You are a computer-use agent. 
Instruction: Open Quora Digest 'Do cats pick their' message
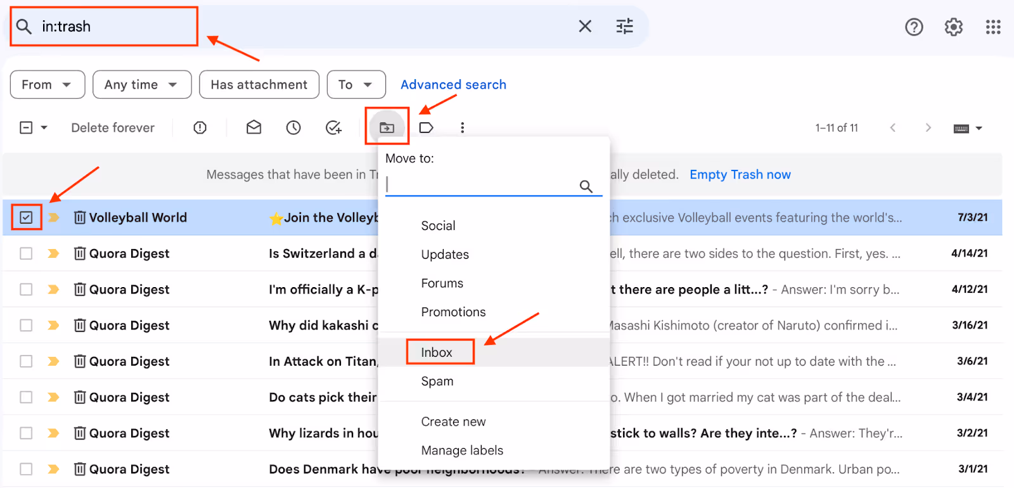(502, 397)
